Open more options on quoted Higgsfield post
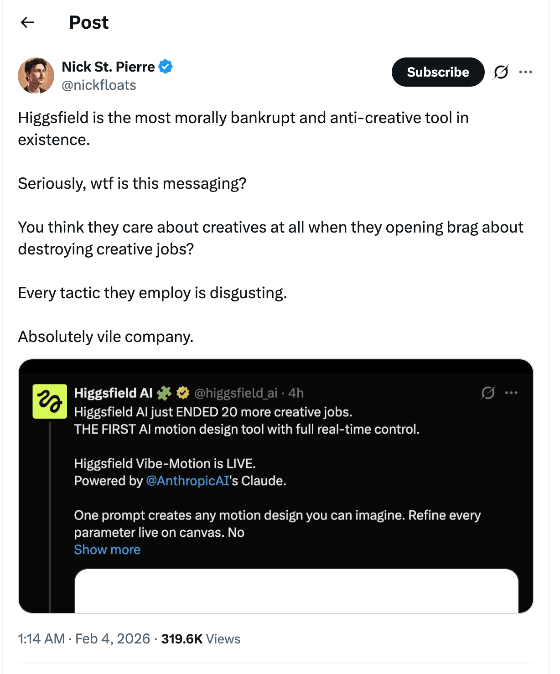560x674 pixels. click(x=512, y=393)
